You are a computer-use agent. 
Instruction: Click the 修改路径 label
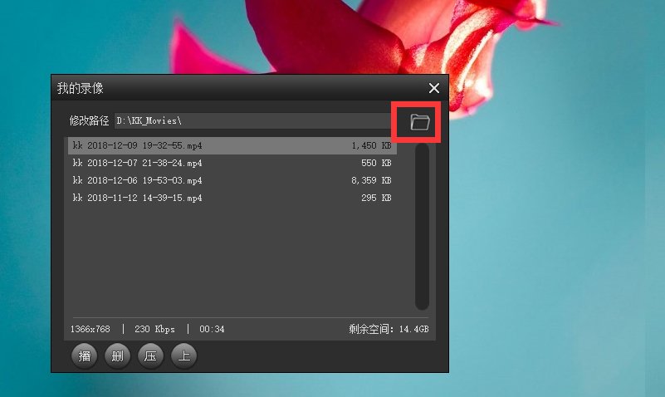pos(89,121)
